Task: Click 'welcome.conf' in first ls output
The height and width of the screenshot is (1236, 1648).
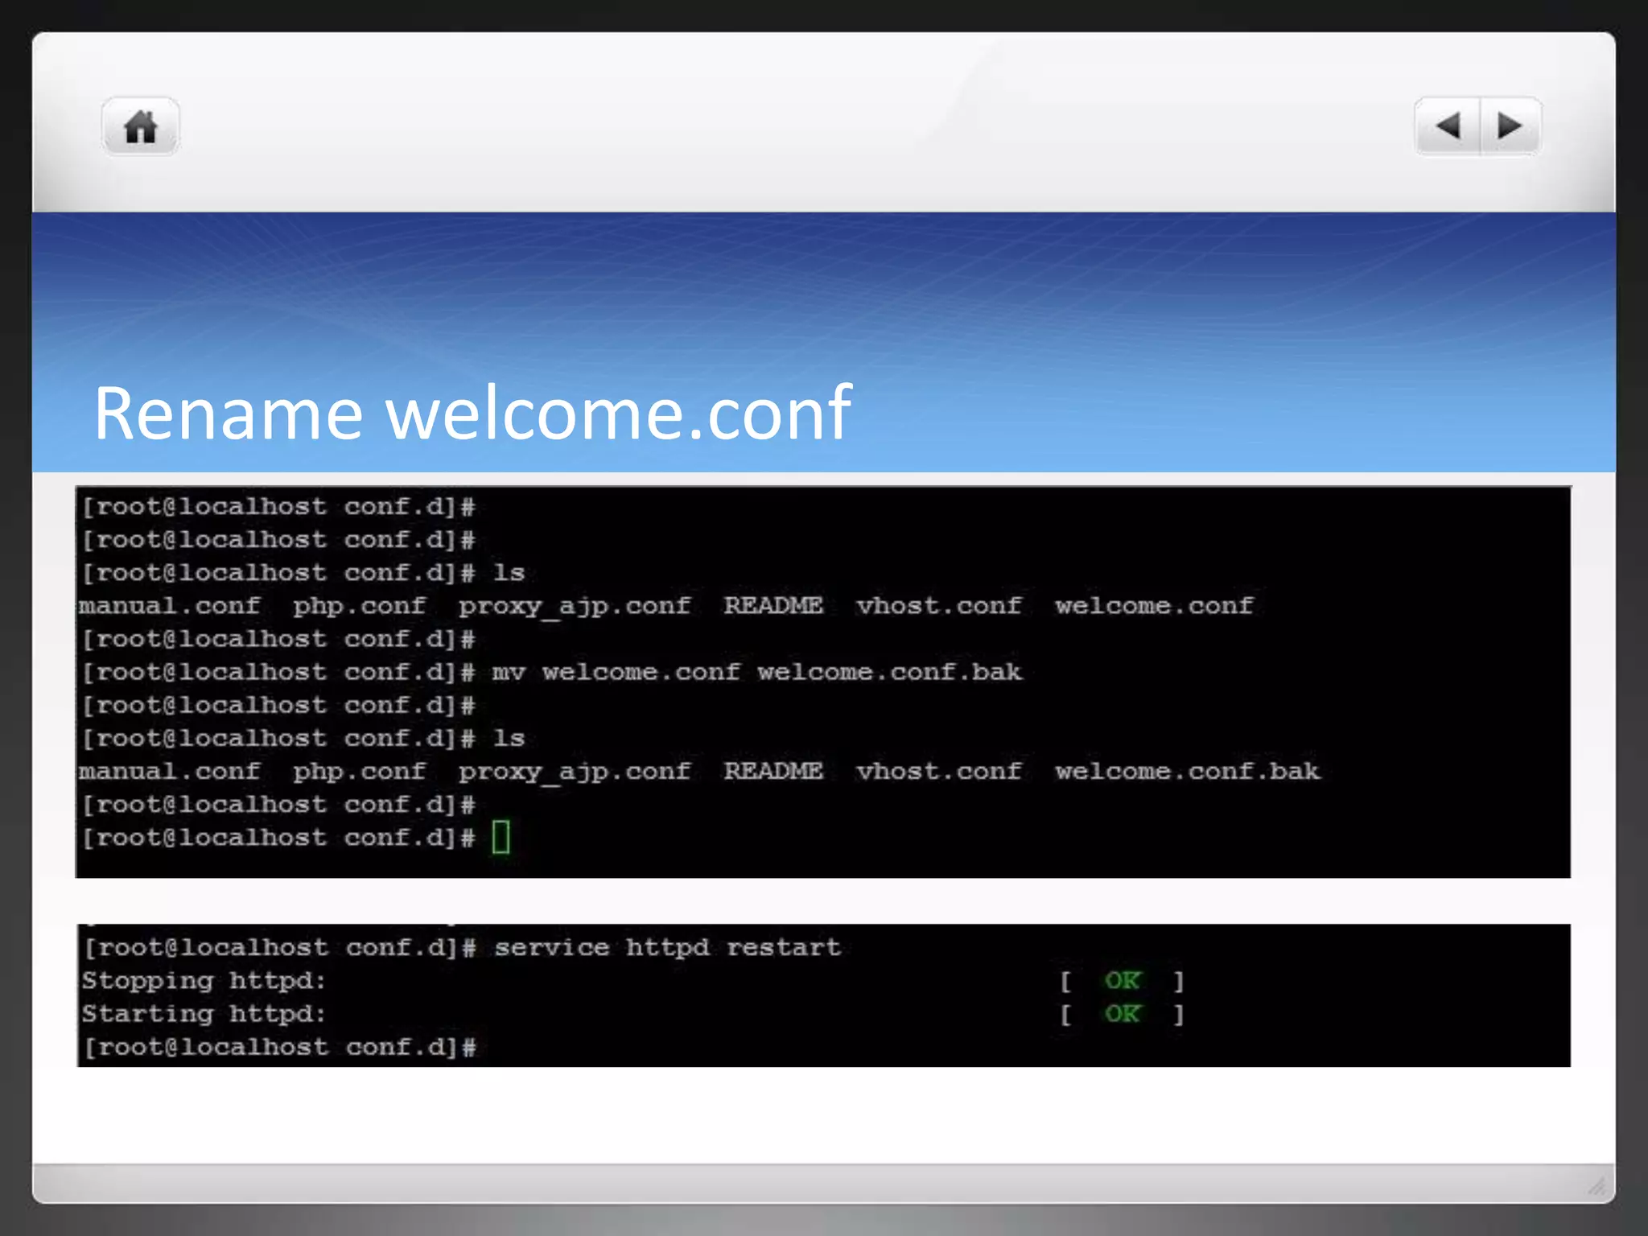Action: tap(1154, 605)
